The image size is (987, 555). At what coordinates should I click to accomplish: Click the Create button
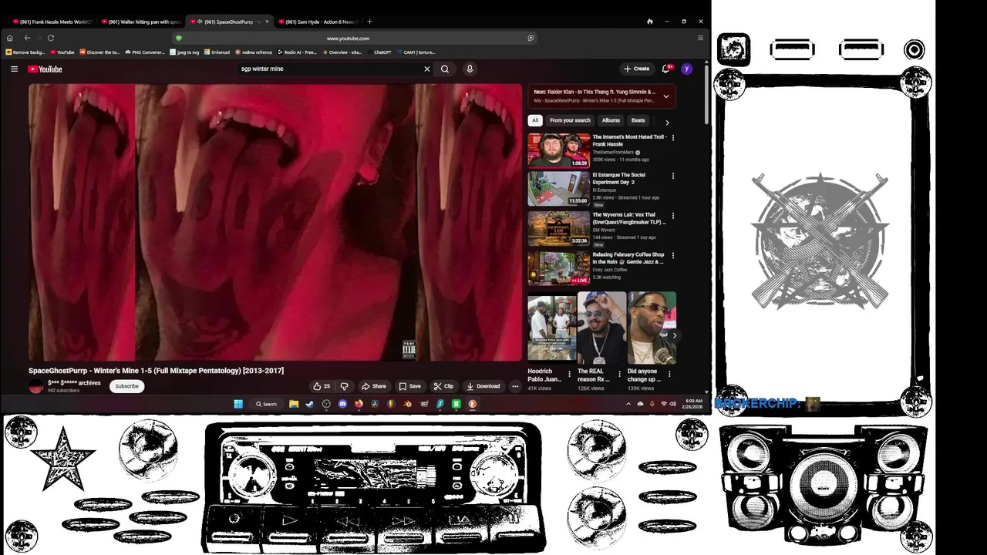[x=636, y=69]
